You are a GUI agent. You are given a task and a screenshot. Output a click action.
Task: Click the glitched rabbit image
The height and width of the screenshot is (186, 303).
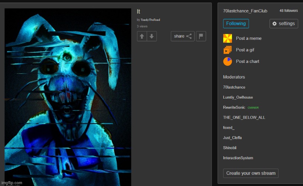click(68, 97)
